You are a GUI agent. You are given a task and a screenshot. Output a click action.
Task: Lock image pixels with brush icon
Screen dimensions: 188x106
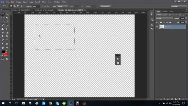164,22
